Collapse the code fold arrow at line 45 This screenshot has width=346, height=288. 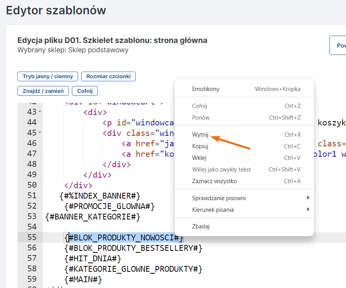pos(40,133)
